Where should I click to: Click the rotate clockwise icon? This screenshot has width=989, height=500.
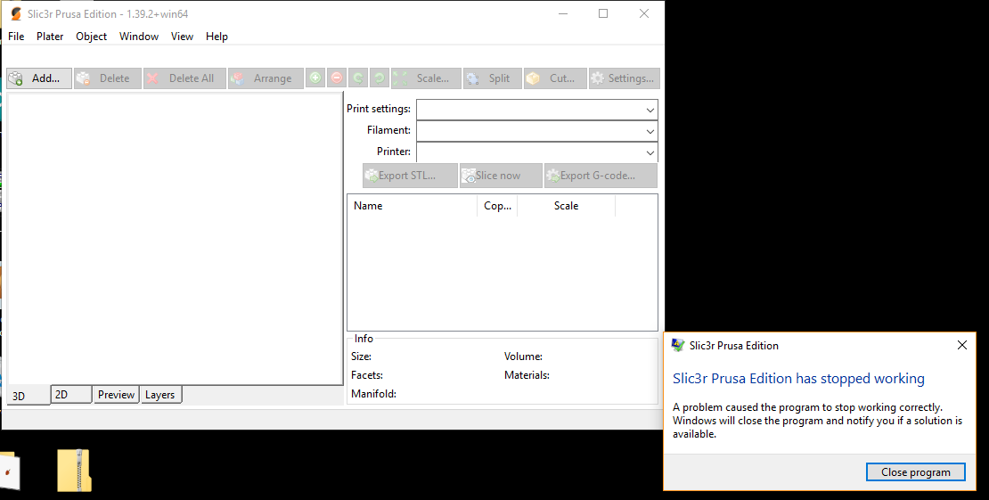pos(379,78)
